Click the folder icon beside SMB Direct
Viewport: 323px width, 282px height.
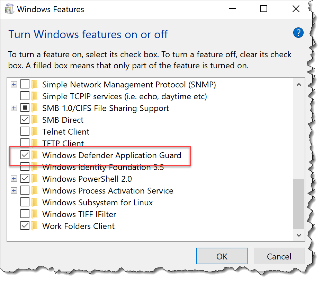click(x=35, y=120)
